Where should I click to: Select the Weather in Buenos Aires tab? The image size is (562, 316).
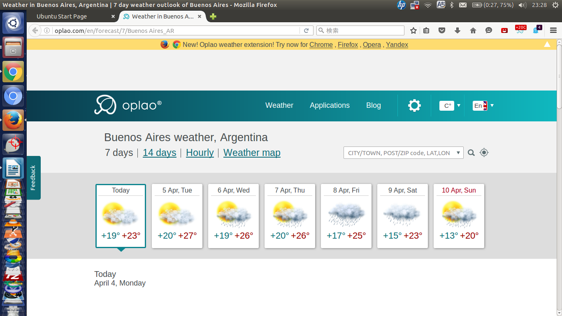(x=163, y=16)
